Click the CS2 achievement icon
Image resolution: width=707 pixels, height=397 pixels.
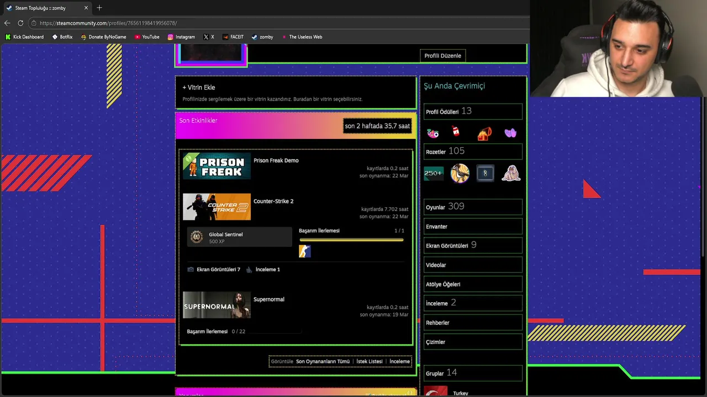pyautogui.click(x=305, y=251)
